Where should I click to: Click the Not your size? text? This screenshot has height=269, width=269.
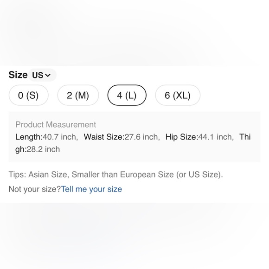[x=35, y=189]
